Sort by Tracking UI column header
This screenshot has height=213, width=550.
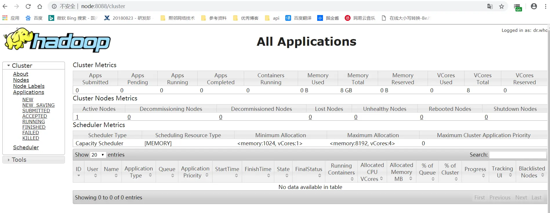[x=502, y=172]
